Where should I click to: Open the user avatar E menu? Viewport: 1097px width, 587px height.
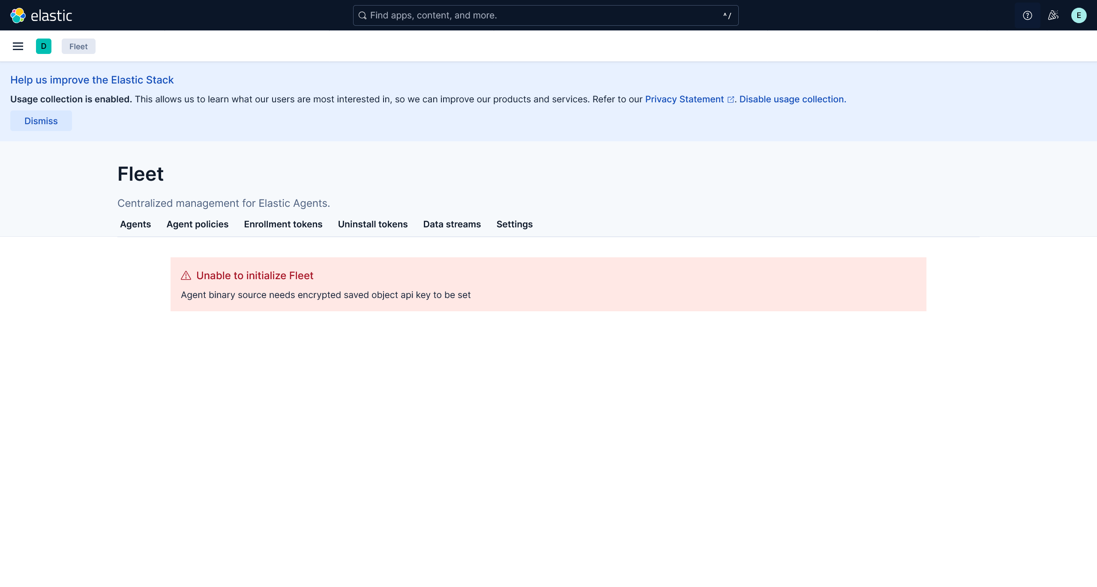tap(1079, 15)
